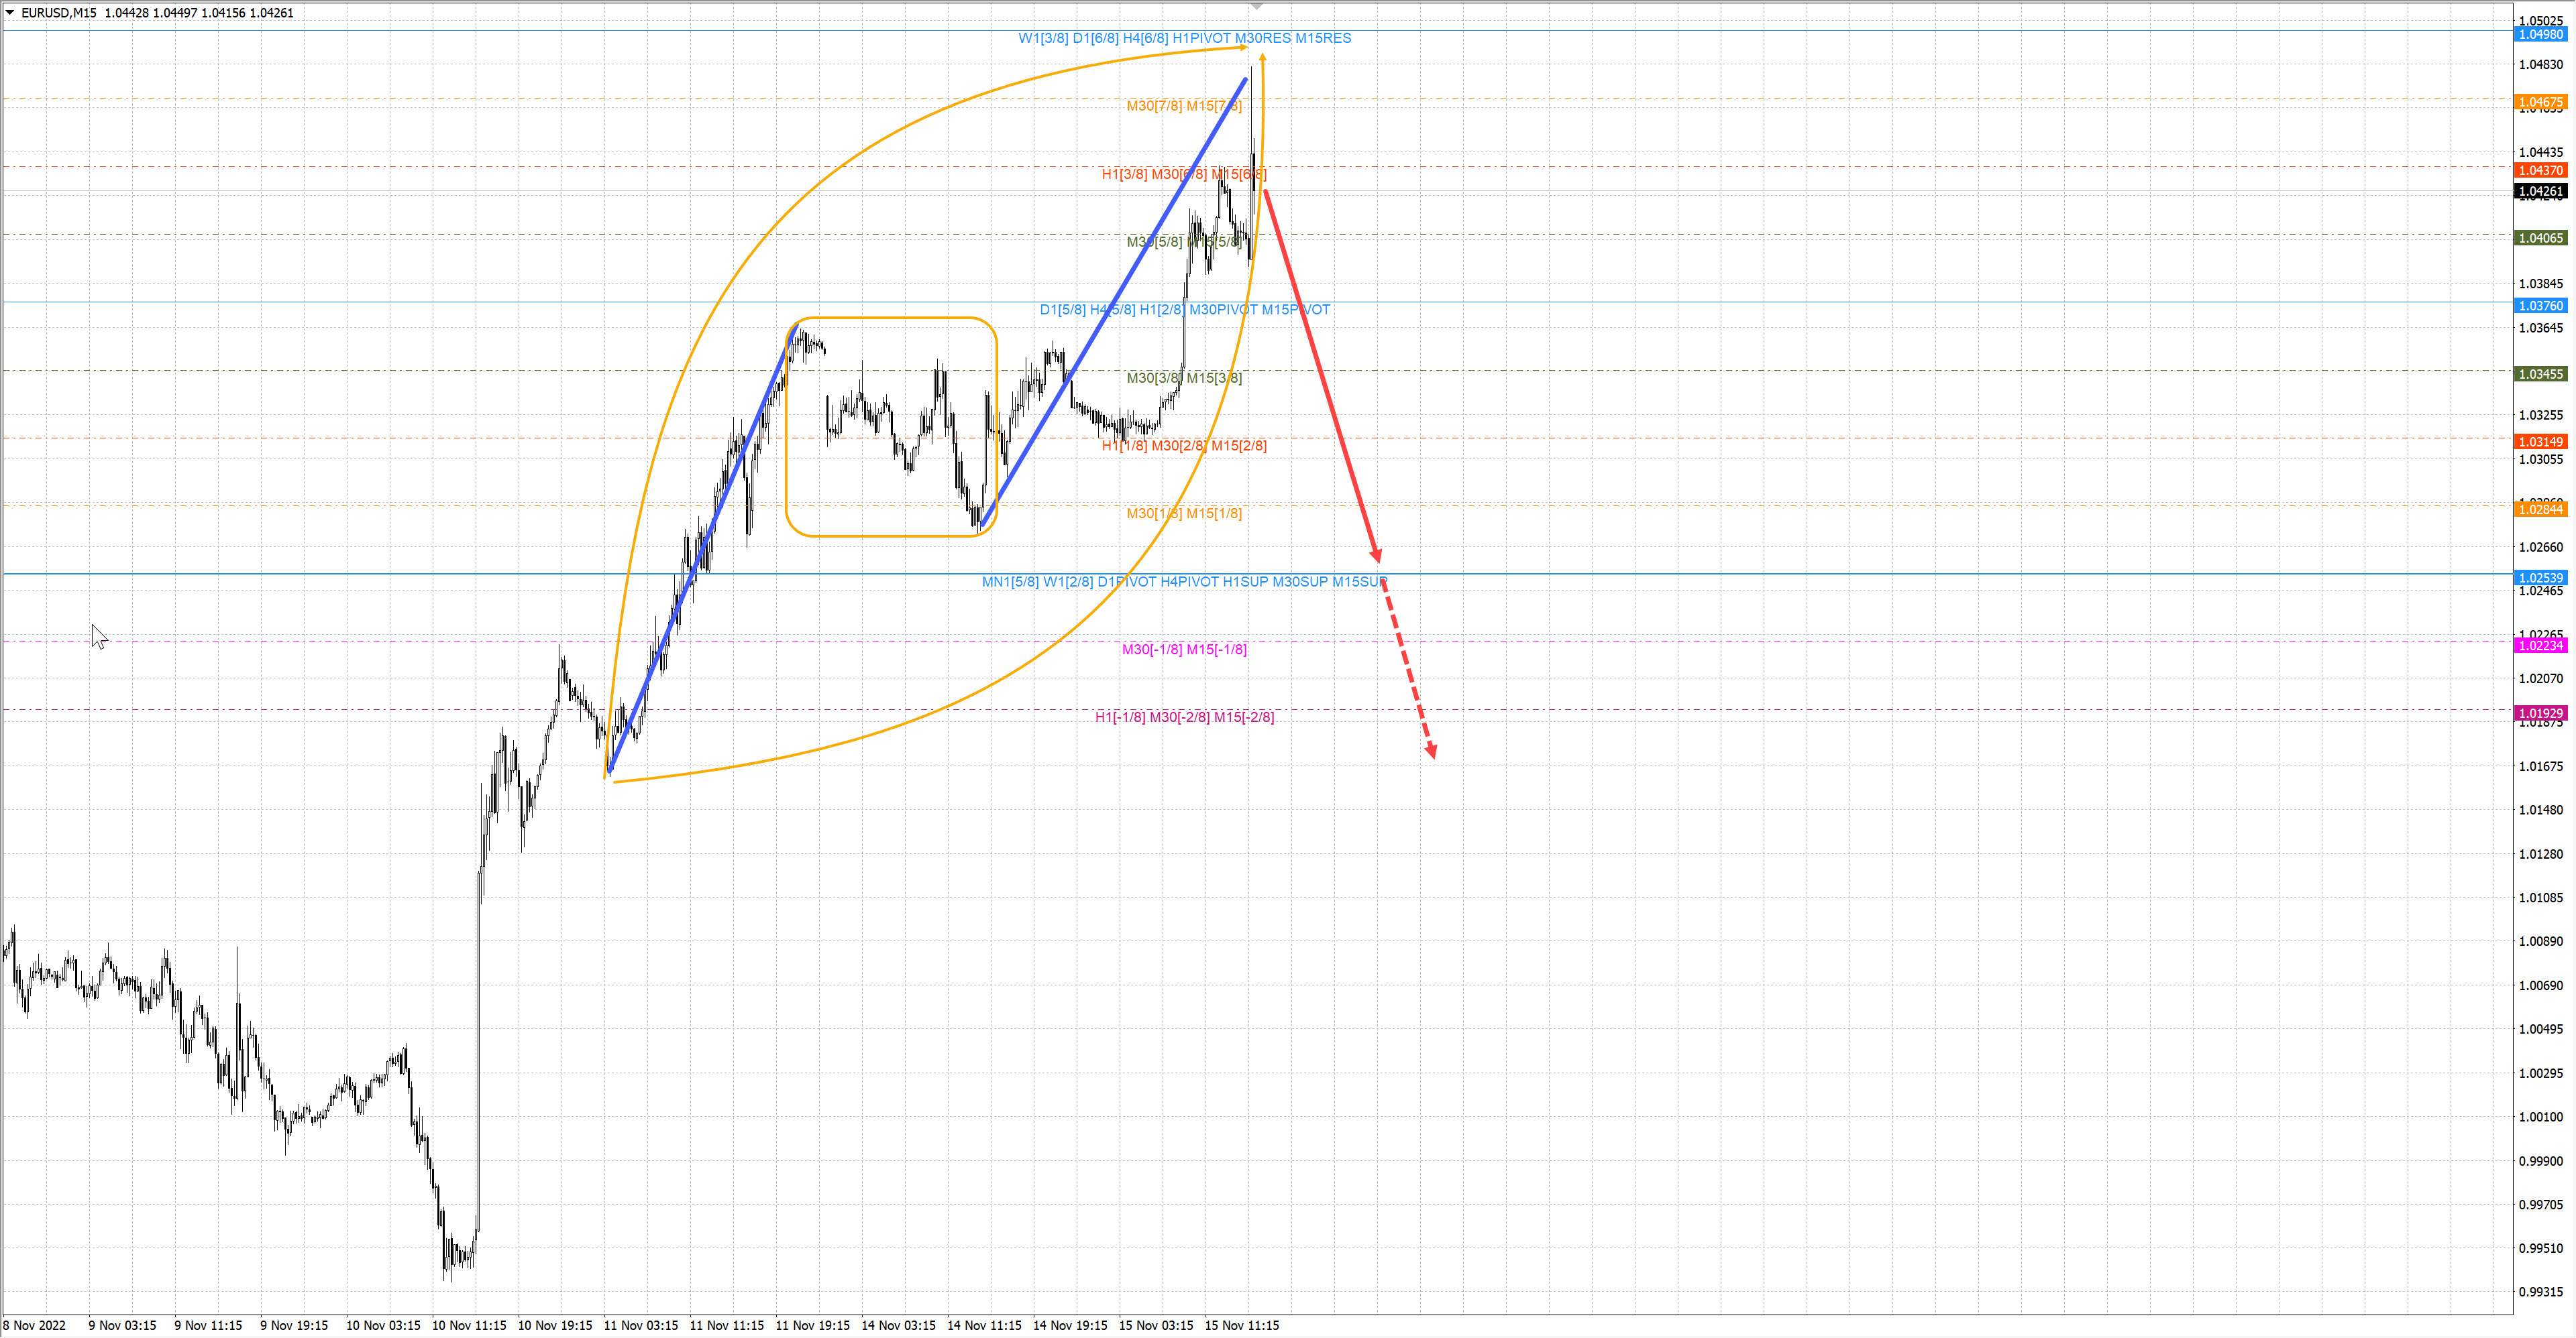Click the 11 Nov 03:15 time label
Image resolution: width=2576 pixels, height=1338 pixels.
pyautogui.click(x=640, y=1325)
